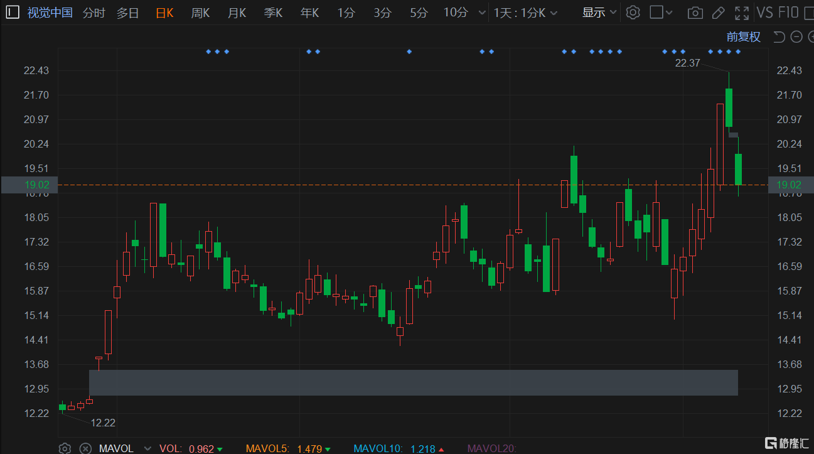Open the F10 company info page

click(788, 13)
